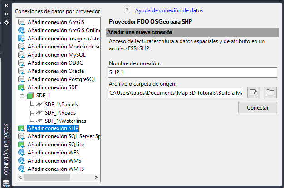Click the help question mark icon

(x=127, y=10)
